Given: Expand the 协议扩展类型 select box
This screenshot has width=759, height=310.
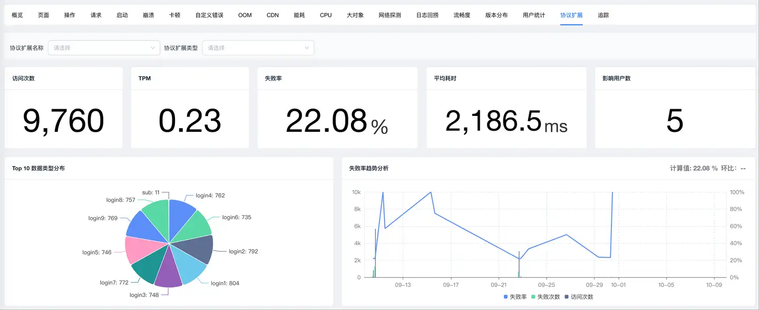Looking at the screenshot, I should 257,48.
